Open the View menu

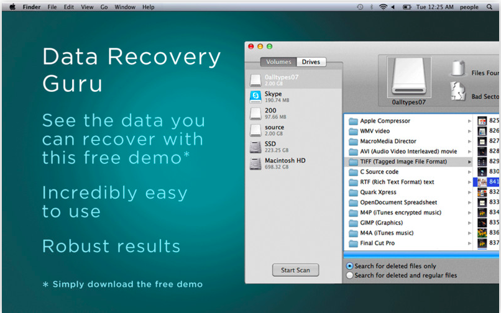87,7
